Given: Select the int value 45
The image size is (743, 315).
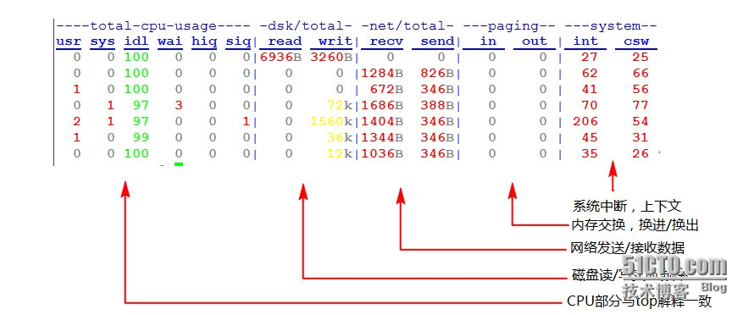Looking at the screenshot, I should [x=590, y=137].
